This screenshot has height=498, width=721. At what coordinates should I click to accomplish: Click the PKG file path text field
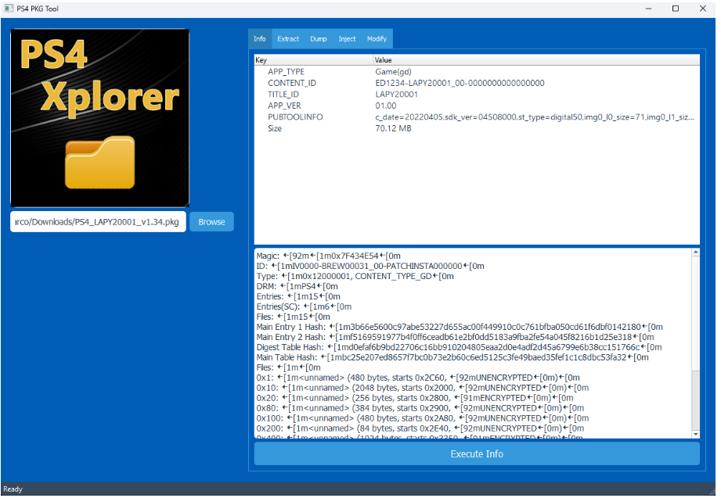pyautogui.click(x=99, y=221)
